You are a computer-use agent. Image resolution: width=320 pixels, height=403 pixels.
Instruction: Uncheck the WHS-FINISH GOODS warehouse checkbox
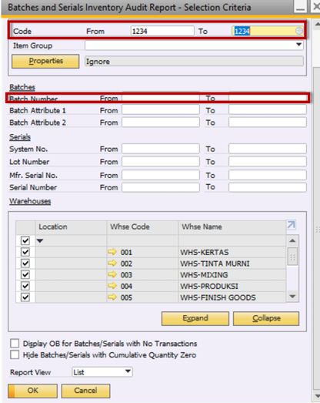[25, 297]
